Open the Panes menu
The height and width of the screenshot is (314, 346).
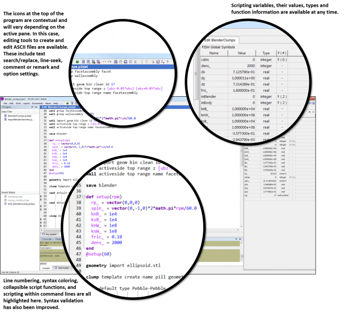[x=48, y=103]
